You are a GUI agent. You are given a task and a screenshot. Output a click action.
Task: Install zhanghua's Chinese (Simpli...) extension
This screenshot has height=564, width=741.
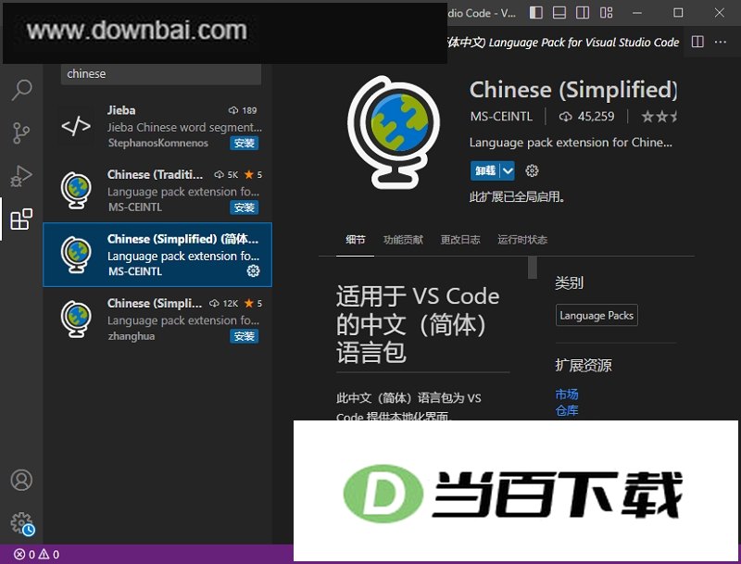[x=245, y=336]
